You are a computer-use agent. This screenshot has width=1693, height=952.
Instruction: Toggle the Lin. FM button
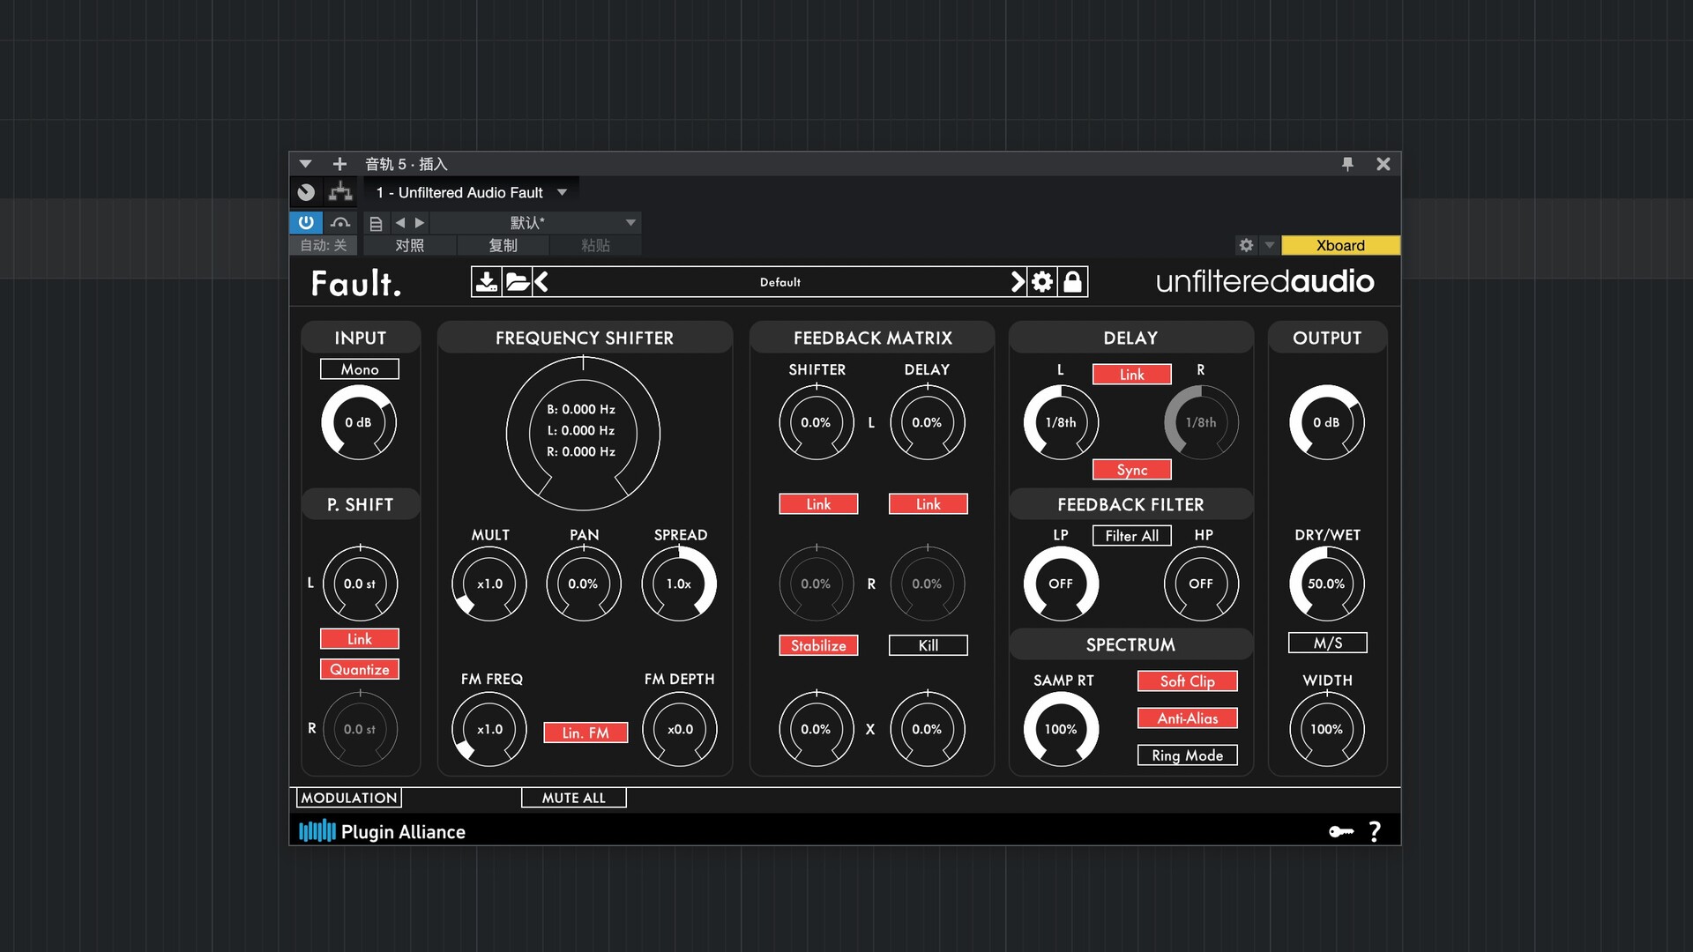[x=585, y=733]
